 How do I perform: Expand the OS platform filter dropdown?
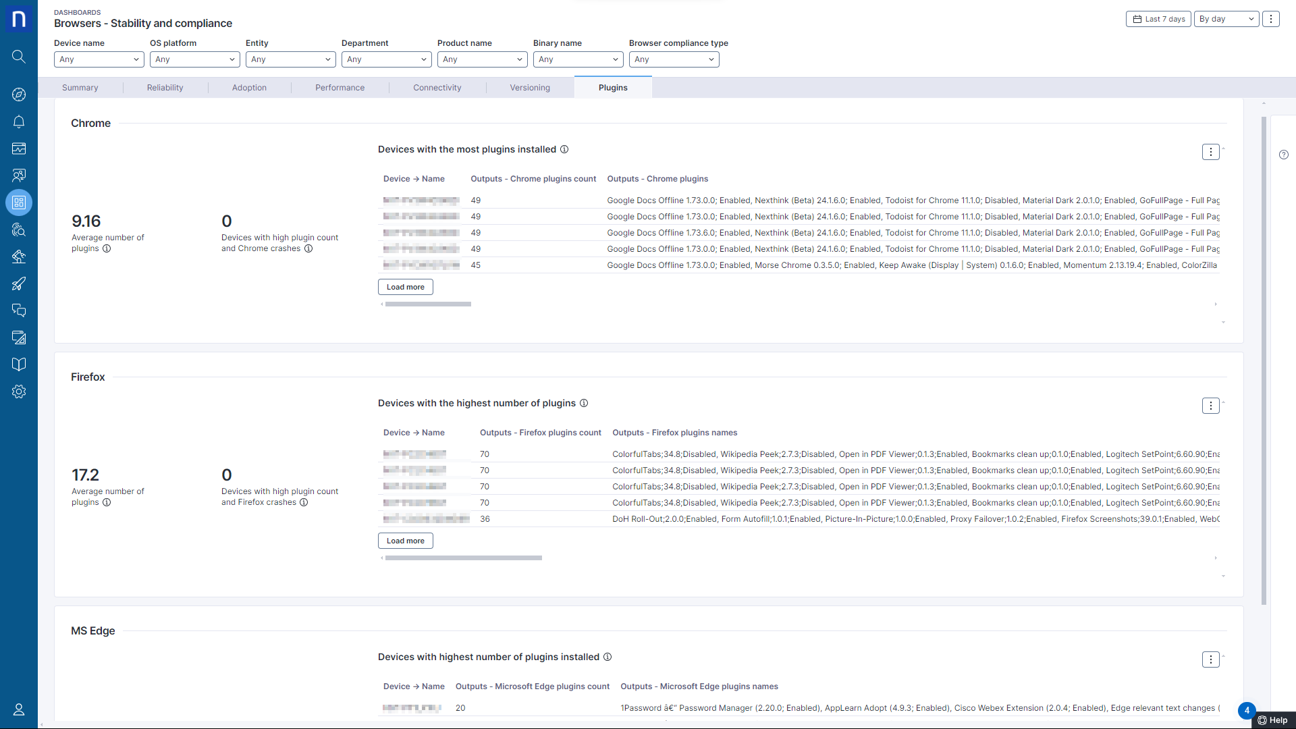point(195,59)
